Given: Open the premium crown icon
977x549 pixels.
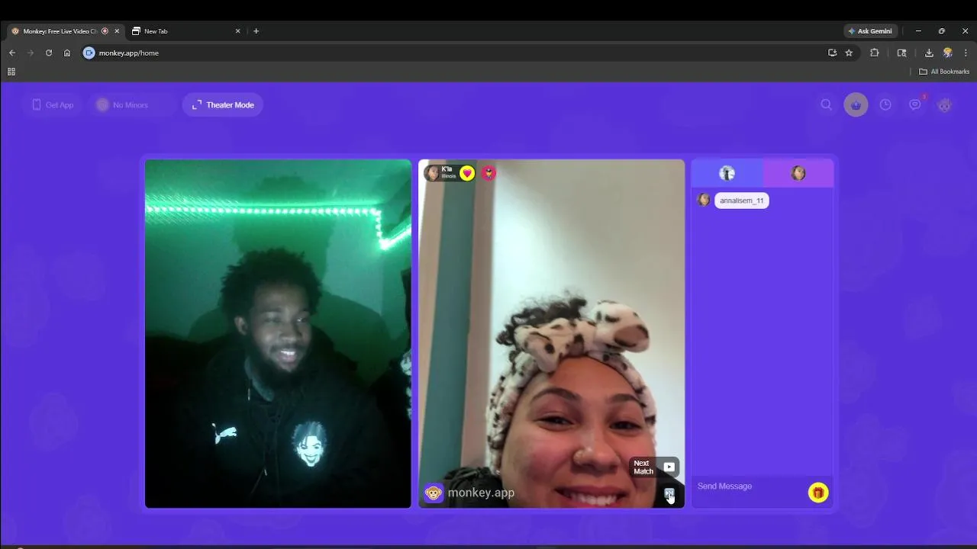Looking at the screenshot, I should tap(856, 104).
